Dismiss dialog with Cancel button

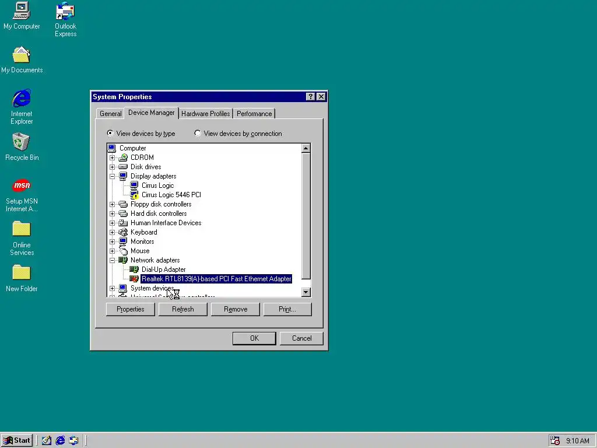[301, 338]
